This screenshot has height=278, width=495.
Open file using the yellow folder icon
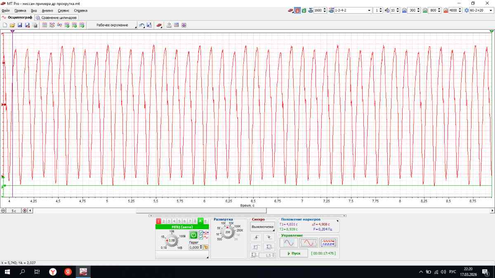click(x=12, y=25)
